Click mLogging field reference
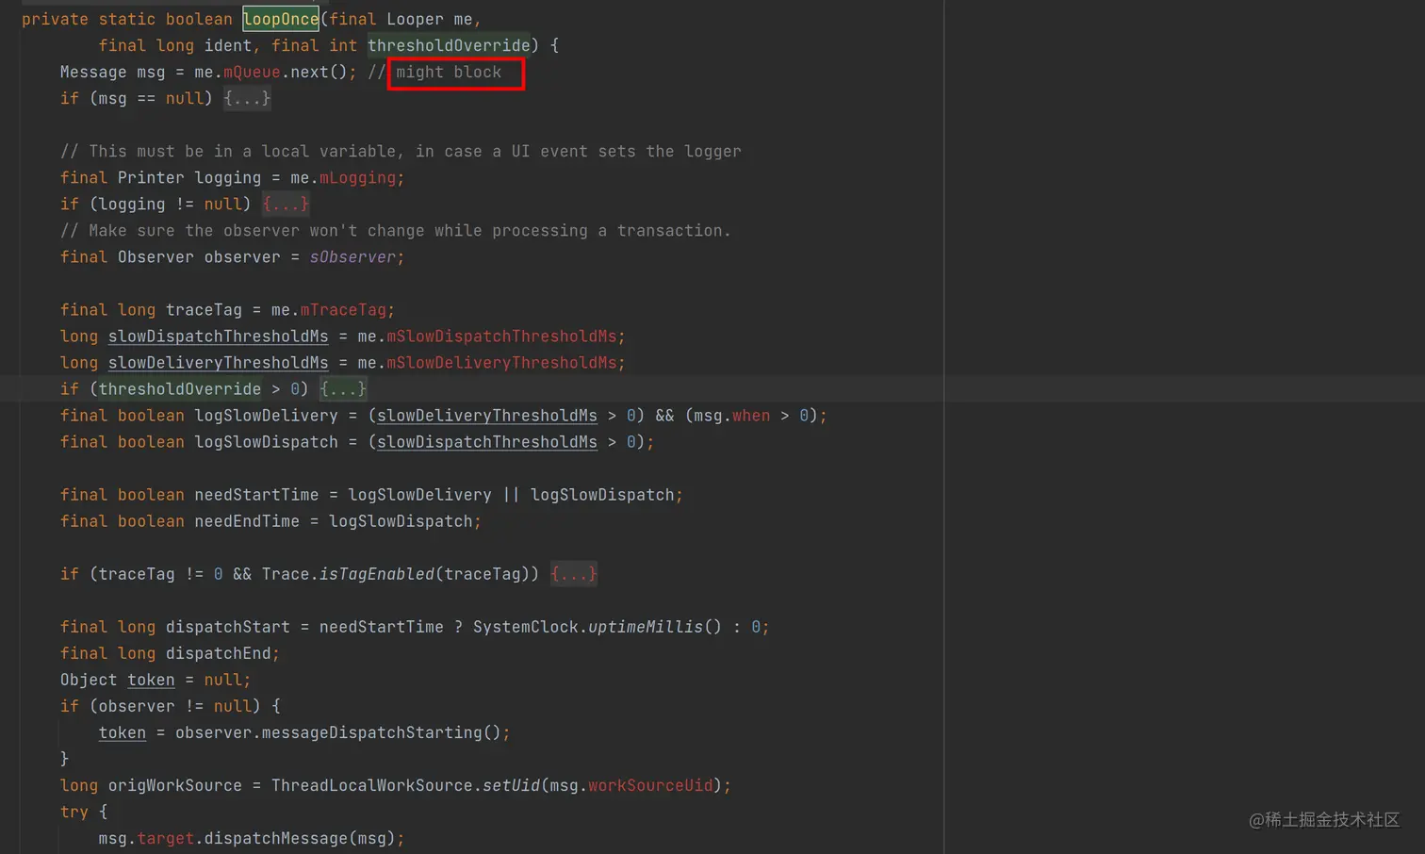1425x854 pixels. [357, 177]
